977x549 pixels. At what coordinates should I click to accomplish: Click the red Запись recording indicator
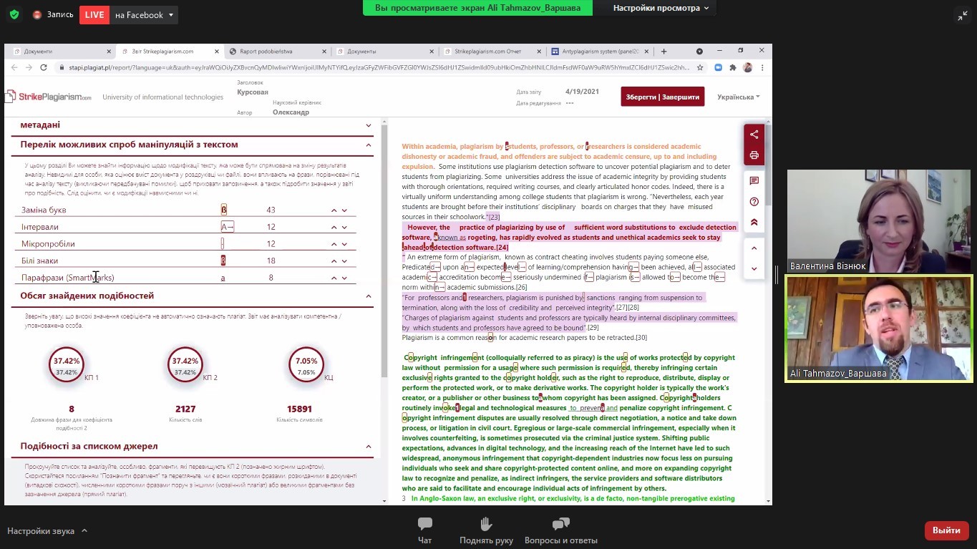tap(53, 14)
